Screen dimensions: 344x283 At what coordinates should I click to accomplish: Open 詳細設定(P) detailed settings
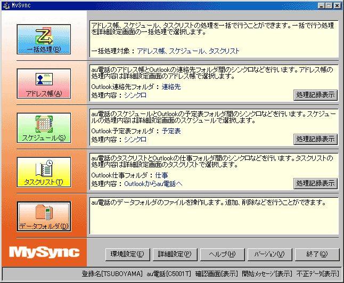(175, 254)
